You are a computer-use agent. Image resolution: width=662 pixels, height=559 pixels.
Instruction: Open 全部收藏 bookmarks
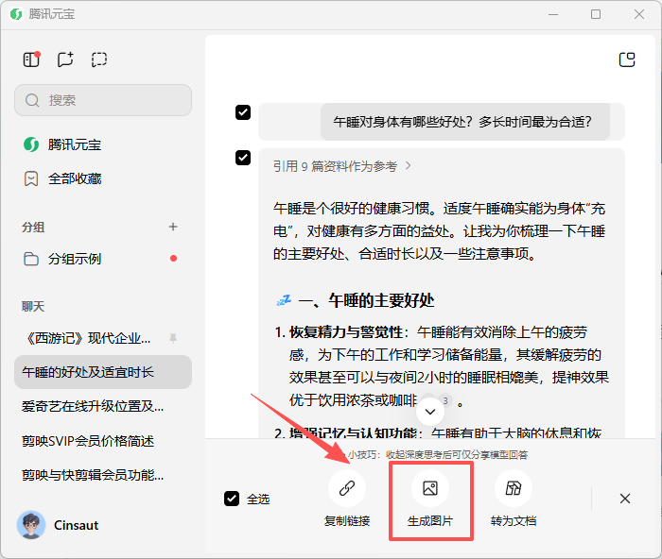pyautogui.click(x=103, y=178)
